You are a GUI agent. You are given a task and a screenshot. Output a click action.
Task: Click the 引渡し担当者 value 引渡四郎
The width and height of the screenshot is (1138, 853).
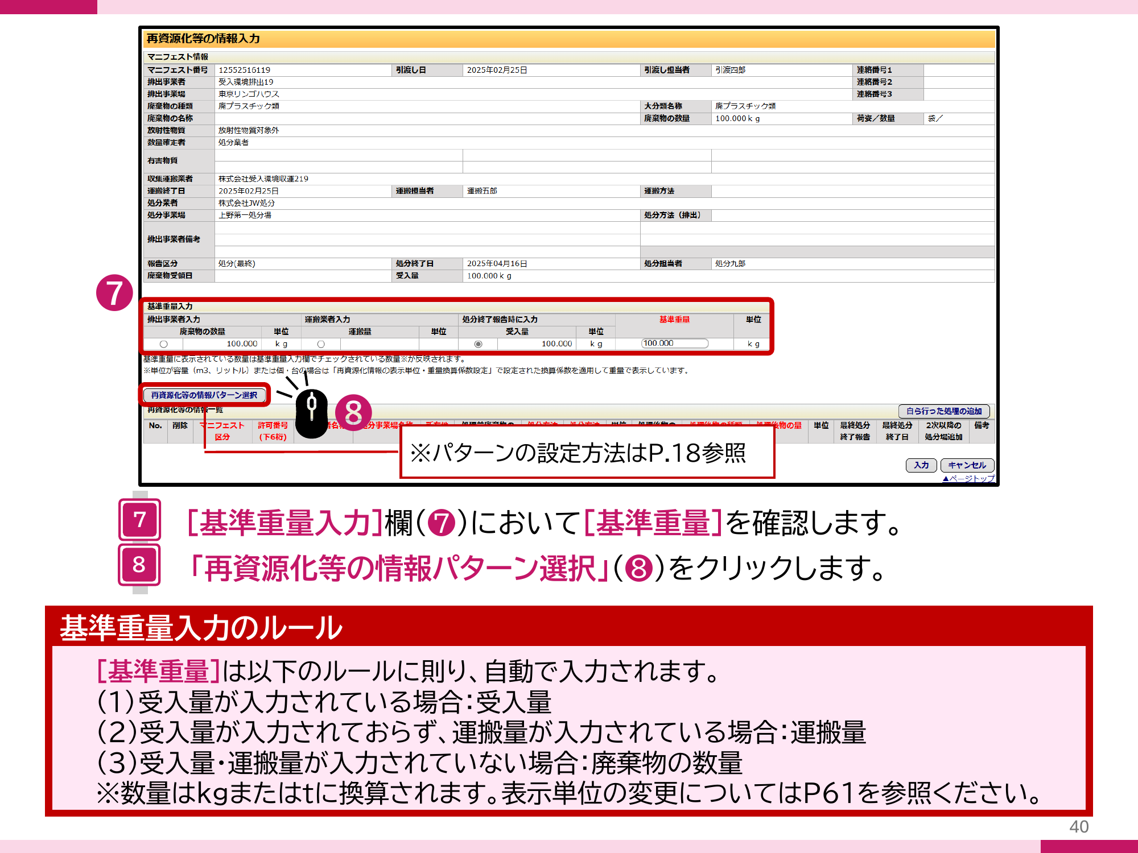click(x=731, y=70)
